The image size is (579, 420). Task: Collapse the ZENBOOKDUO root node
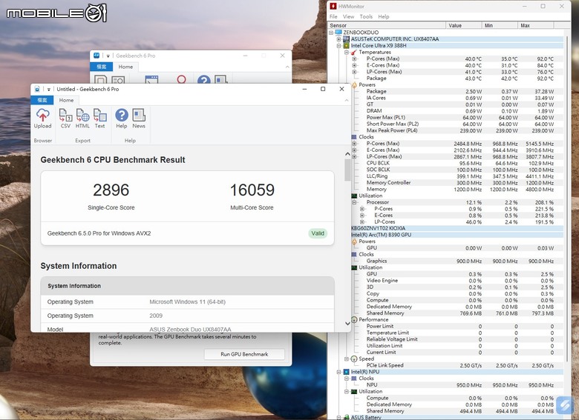pos(332,33)
